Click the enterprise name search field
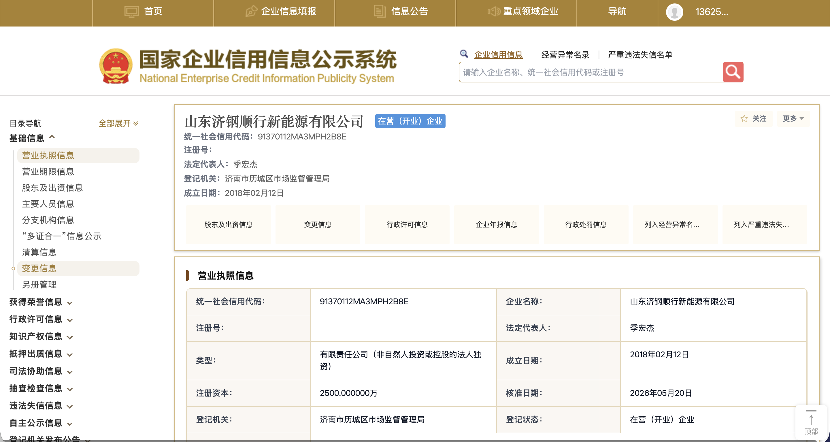The height and width of the screenshot is (442, 830). pyautogui.click(x=591, y=72)
